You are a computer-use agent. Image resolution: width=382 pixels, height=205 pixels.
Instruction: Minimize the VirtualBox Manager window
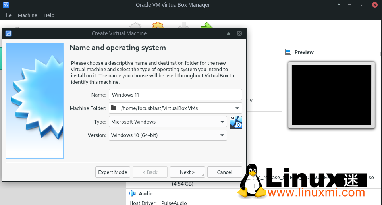[349, 5]
